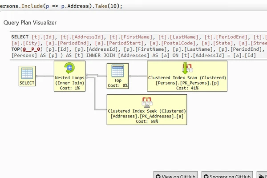Click the arrow connecting Scan to Top

pyautogui.click(x=138, y=76)
